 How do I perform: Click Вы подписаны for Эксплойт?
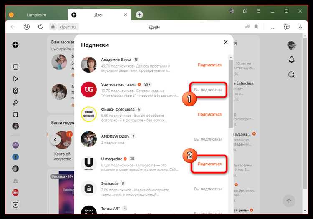tap(208, 189)
